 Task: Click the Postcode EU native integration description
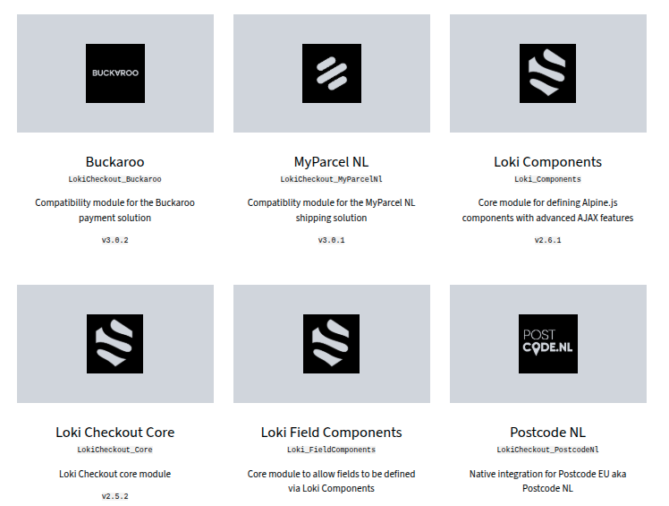coord(548,481)
